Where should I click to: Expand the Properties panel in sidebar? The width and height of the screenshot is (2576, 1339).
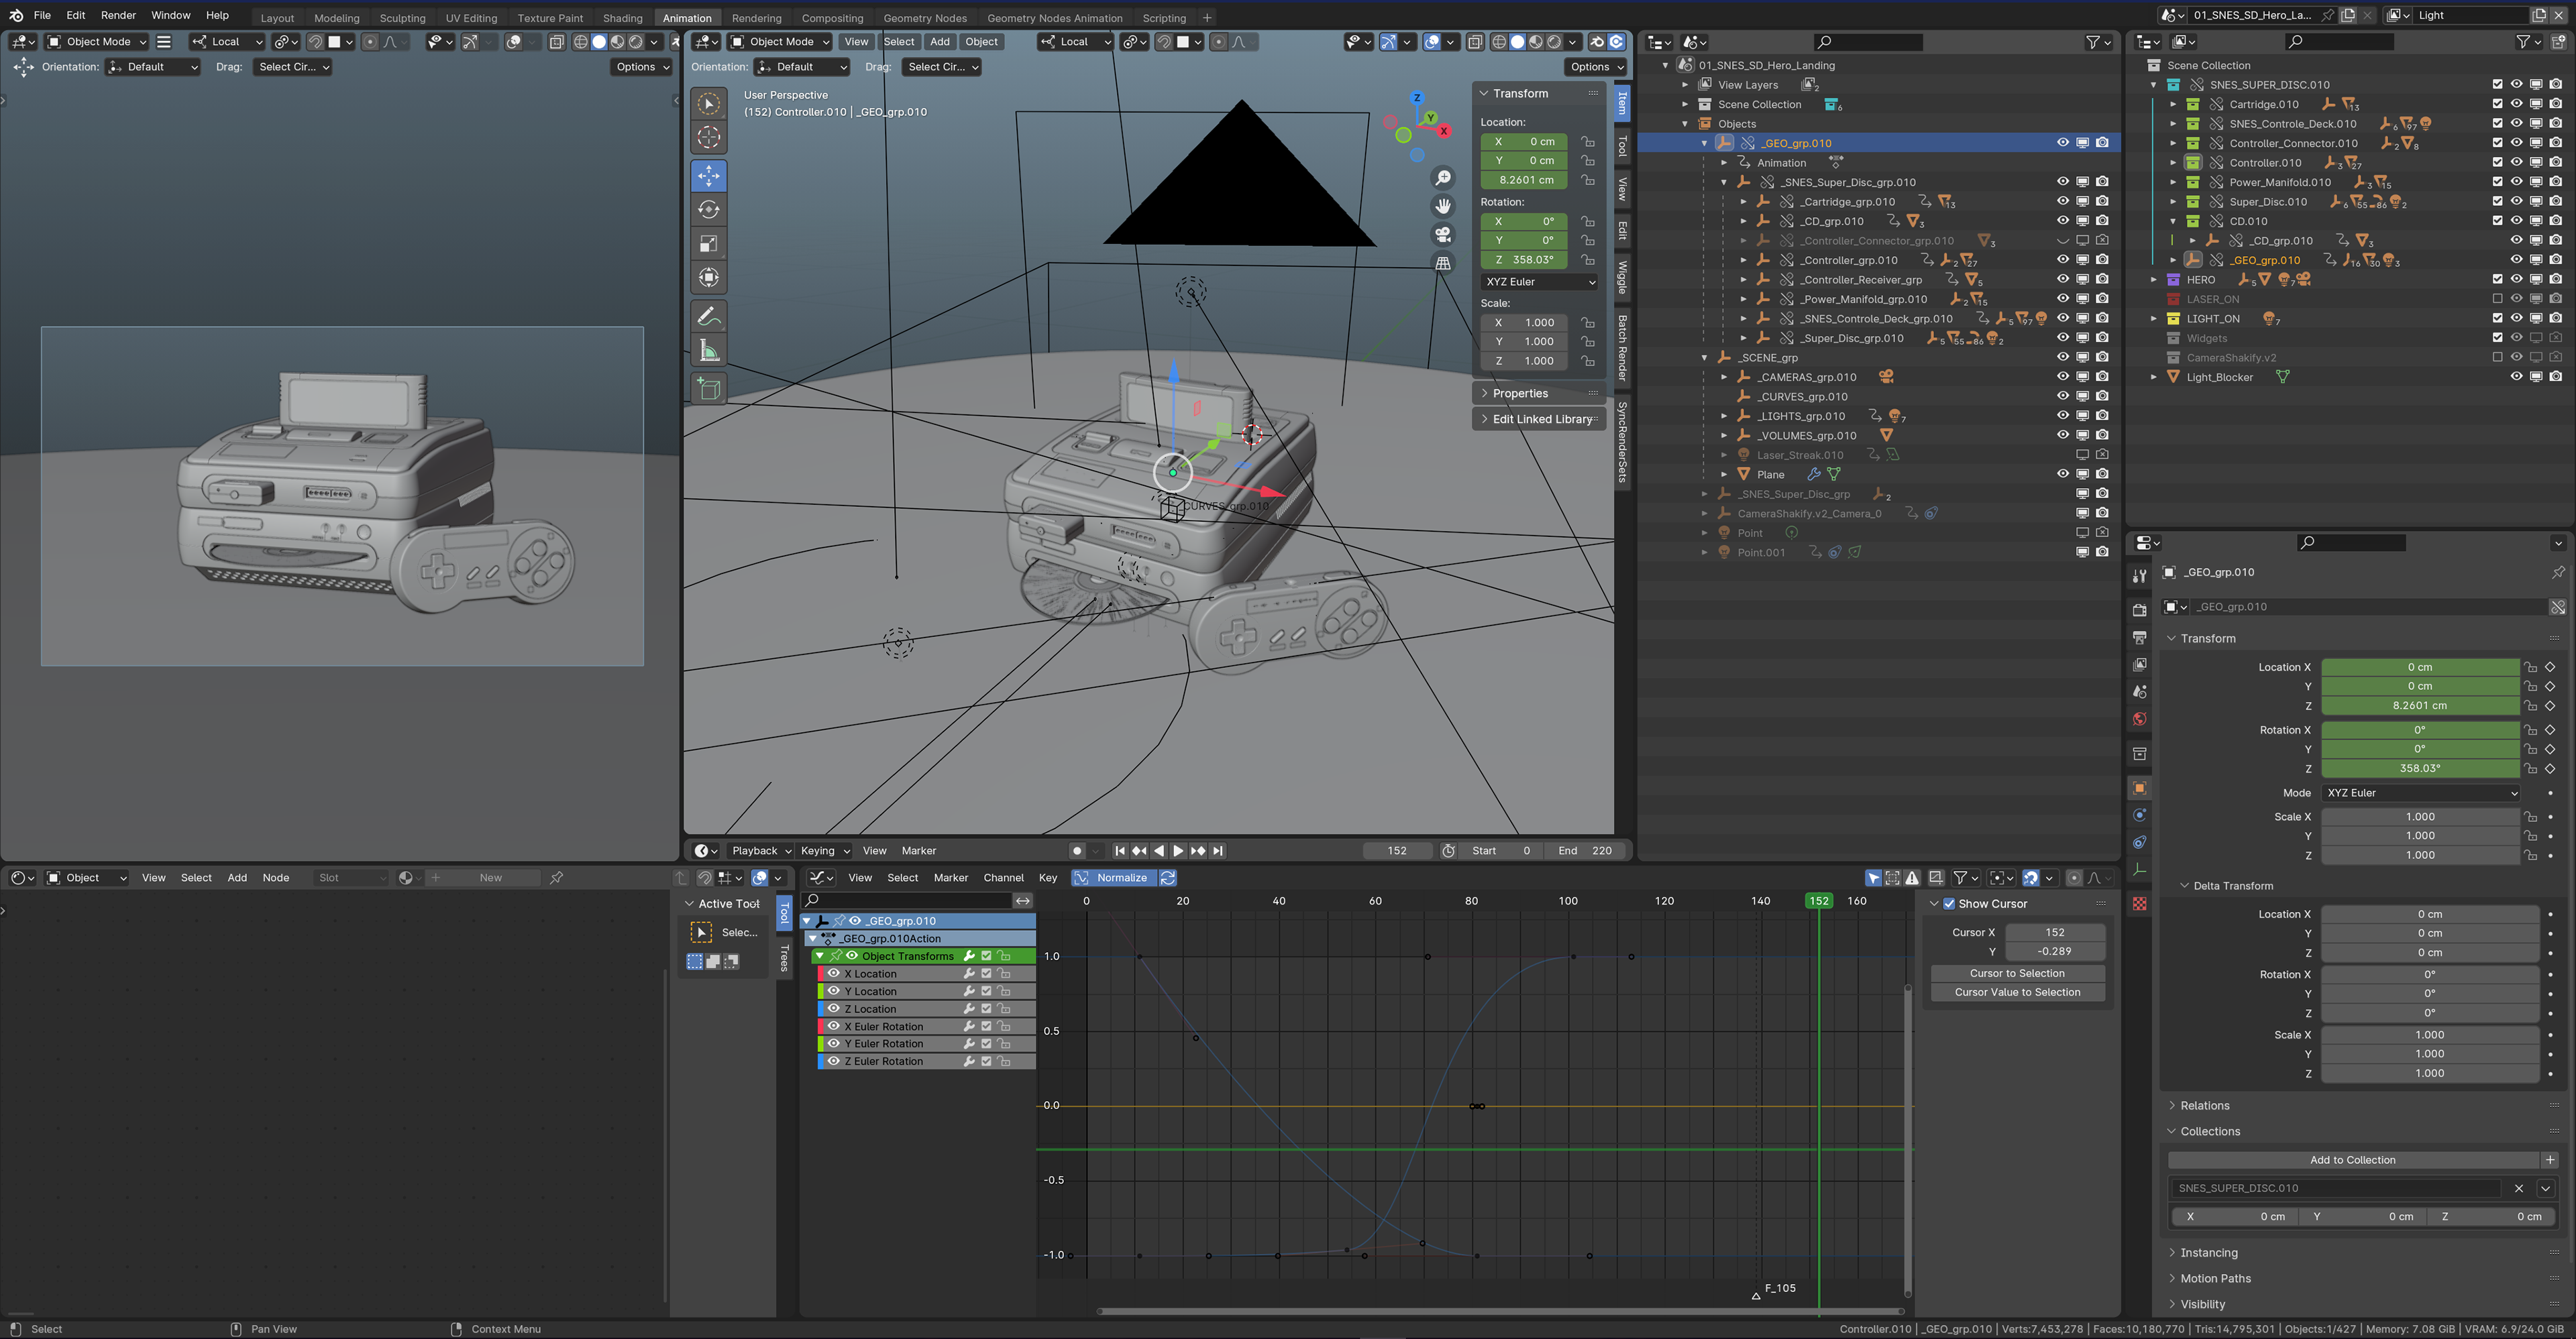click(1539, 394)
